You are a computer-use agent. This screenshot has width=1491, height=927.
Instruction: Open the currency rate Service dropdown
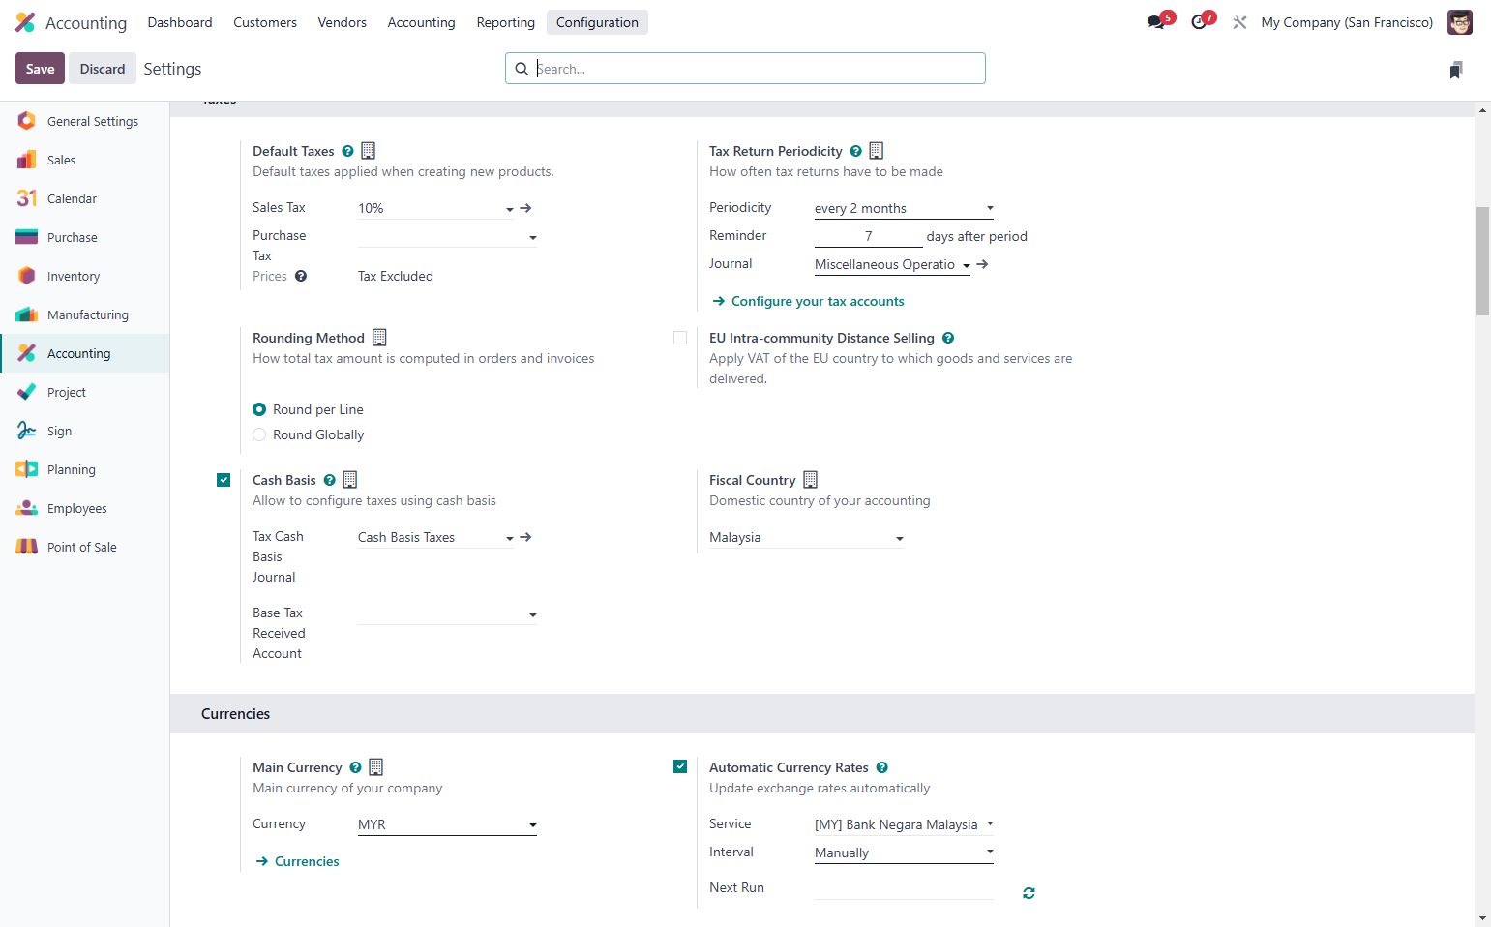[x=905, y=824]
